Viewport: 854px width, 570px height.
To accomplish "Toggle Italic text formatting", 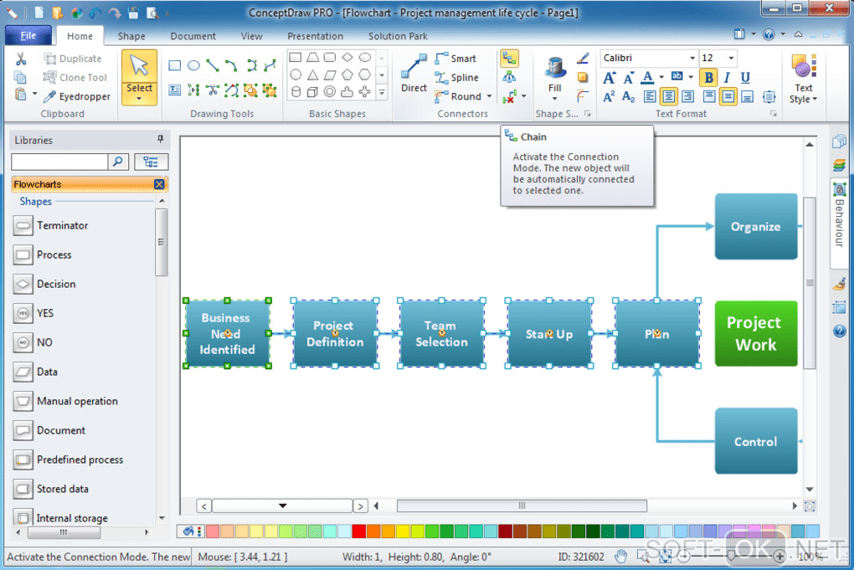I will (x=727, y=78).
